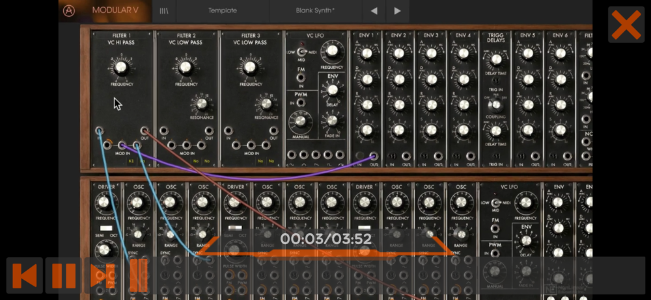651x300 pixels.
Task: Open the preset library browser icon
Action: coord(164,11)
